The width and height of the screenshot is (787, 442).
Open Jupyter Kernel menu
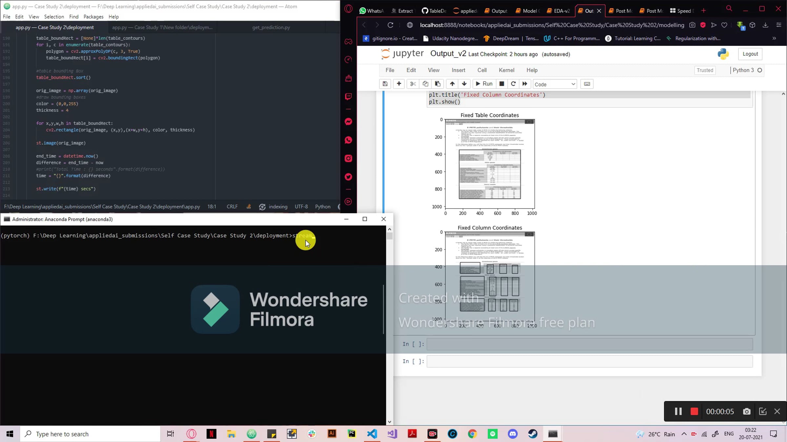[x=506, y=70]
